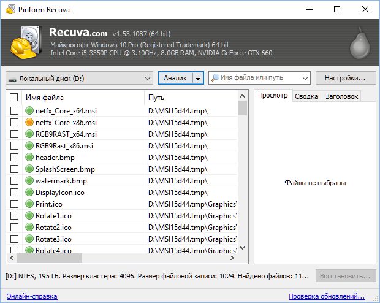
Task: Check the box for netfx_Core_x64.msi
Action: coord(14,110)
